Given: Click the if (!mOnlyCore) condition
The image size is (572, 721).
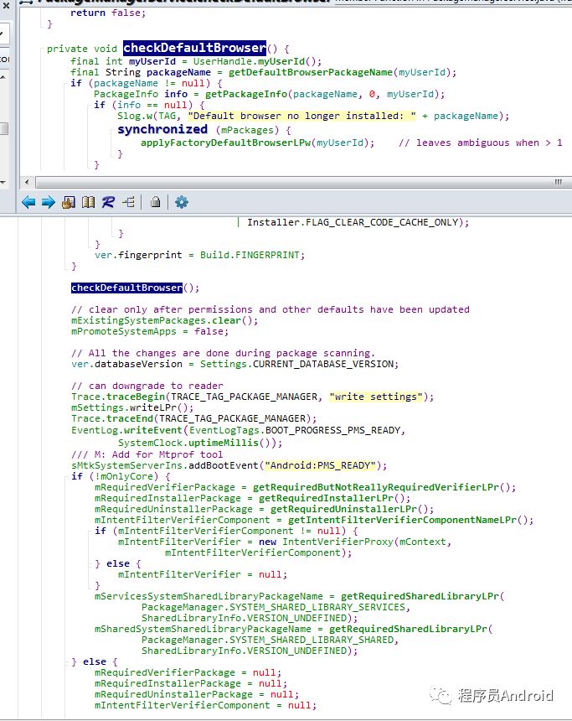Looking at the screenshot, I should (121, 476).
